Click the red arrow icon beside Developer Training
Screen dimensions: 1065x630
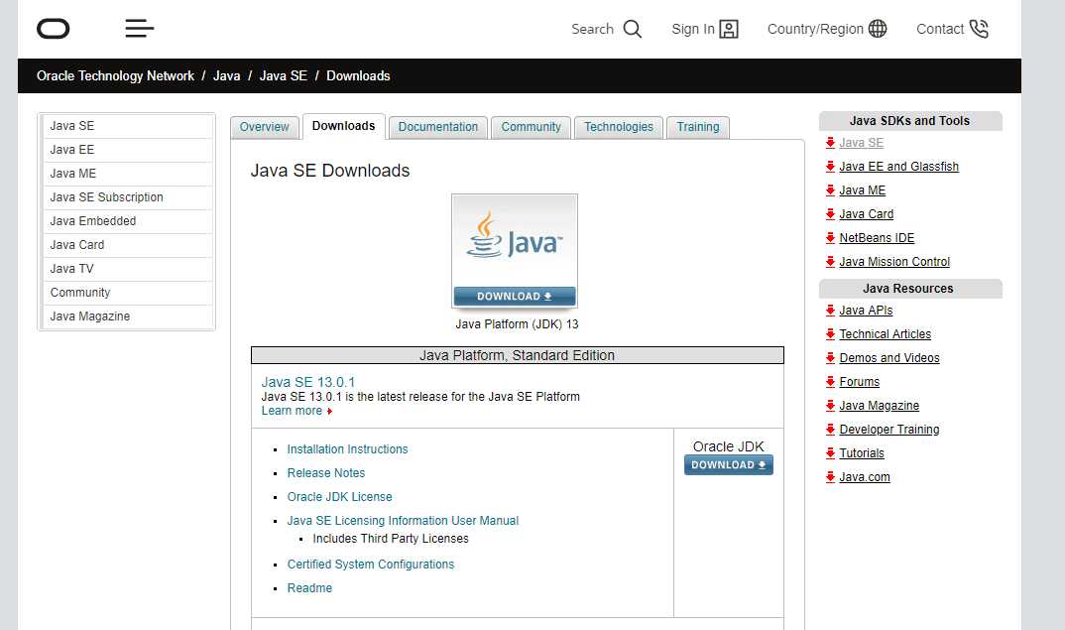(830, 430)
